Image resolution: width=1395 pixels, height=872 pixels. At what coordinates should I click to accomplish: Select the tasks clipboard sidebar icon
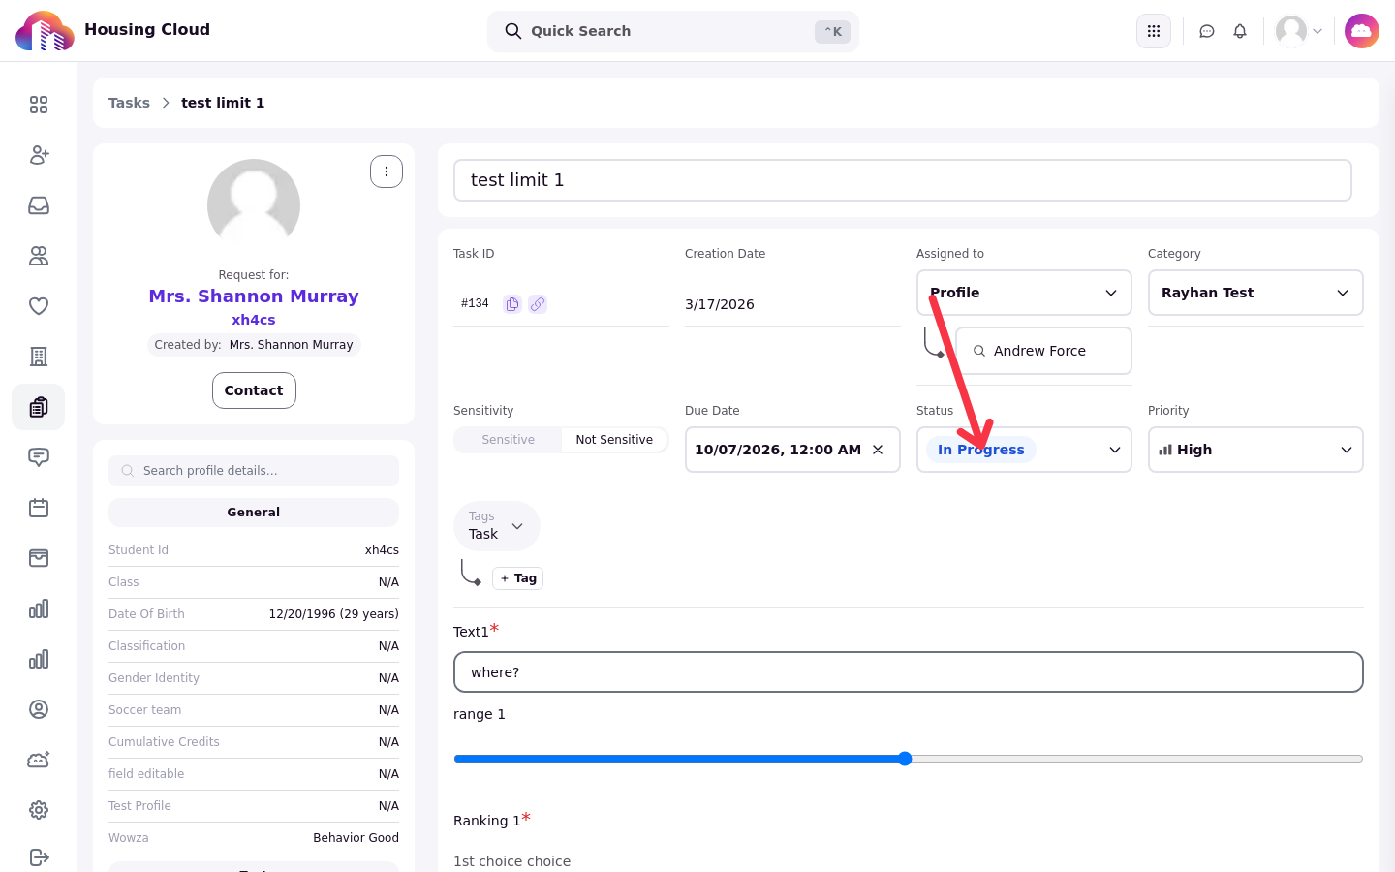pos(39,407)
